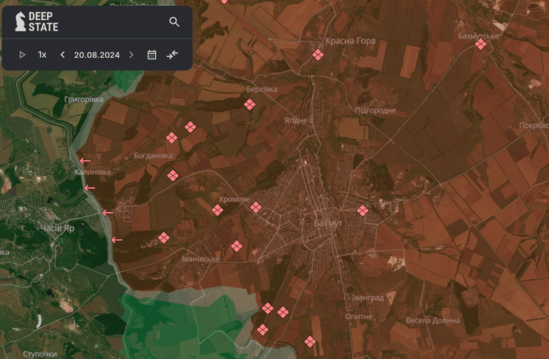Viewport: 549px width, 359px height.
Task: Select the unit marker near Красна Гора
Action: [318, 55]
